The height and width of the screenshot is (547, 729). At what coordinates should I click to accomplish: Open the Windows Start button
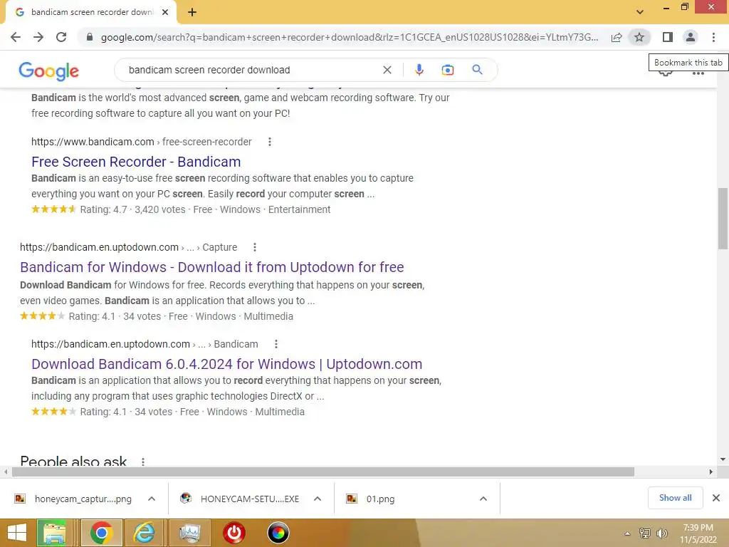coord(17,533)
